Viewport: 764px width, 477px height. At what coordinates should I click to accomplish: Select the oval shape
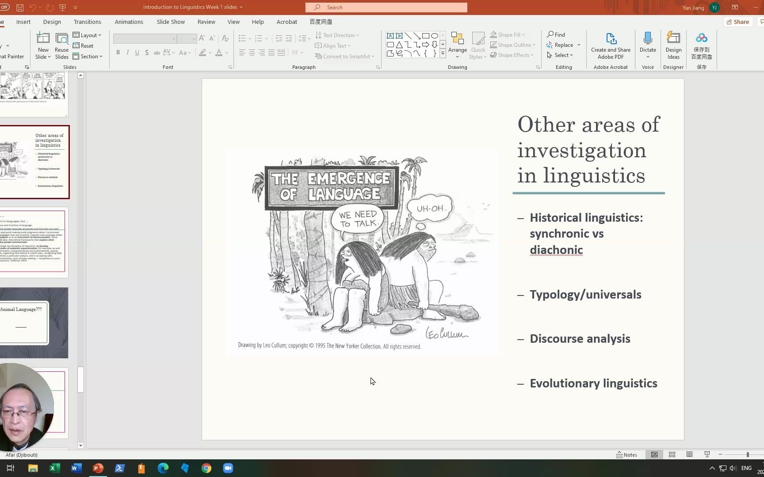pos(435,36)
